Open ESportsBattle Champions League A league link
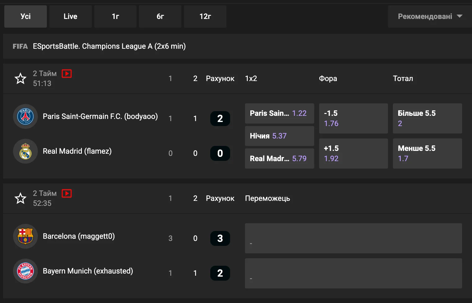Screen dimensions: 472x303 pyautogui.click(x=109, y=46)
